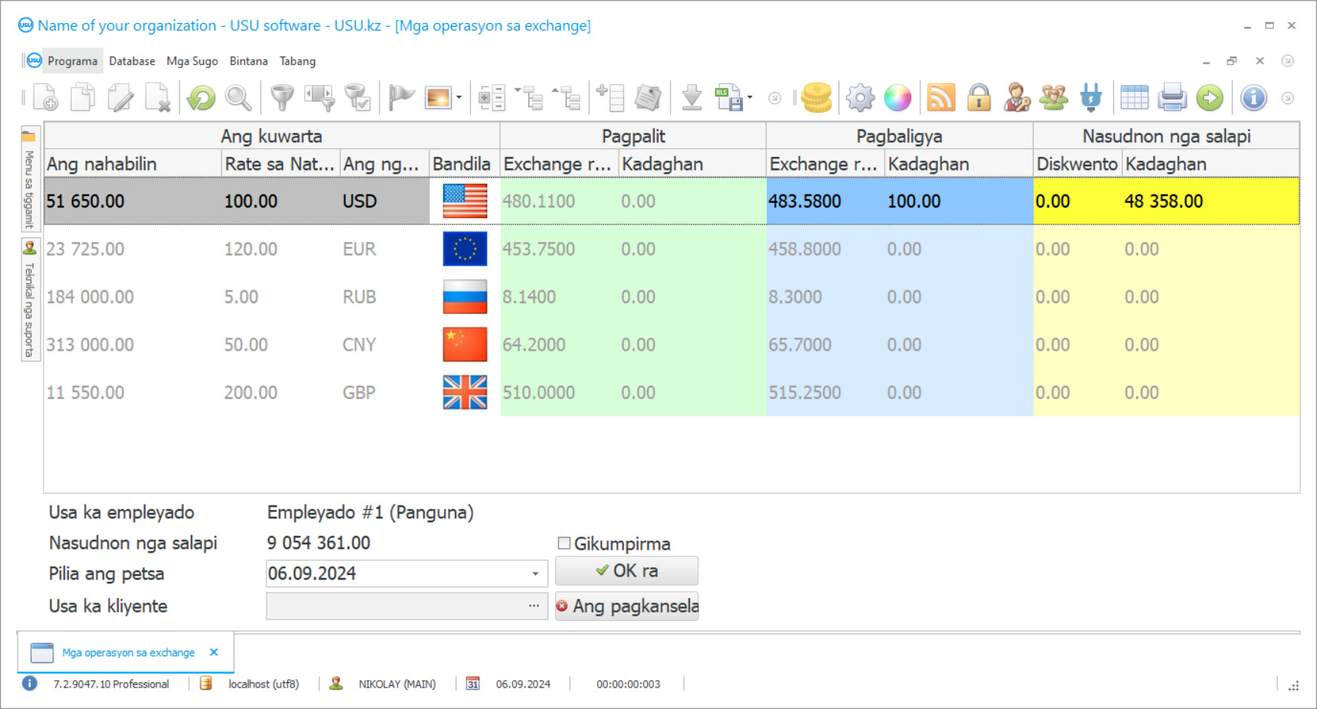Image resolution: width=1317 pixels, height=709 pixels.
Task: Open client selection with the ellipsis button
Action: 534,605
